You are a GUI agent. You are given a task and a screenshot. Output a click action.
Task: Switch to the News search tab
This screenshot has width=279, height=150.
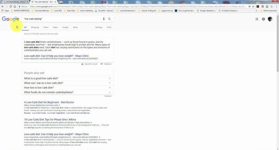(46, 27)
